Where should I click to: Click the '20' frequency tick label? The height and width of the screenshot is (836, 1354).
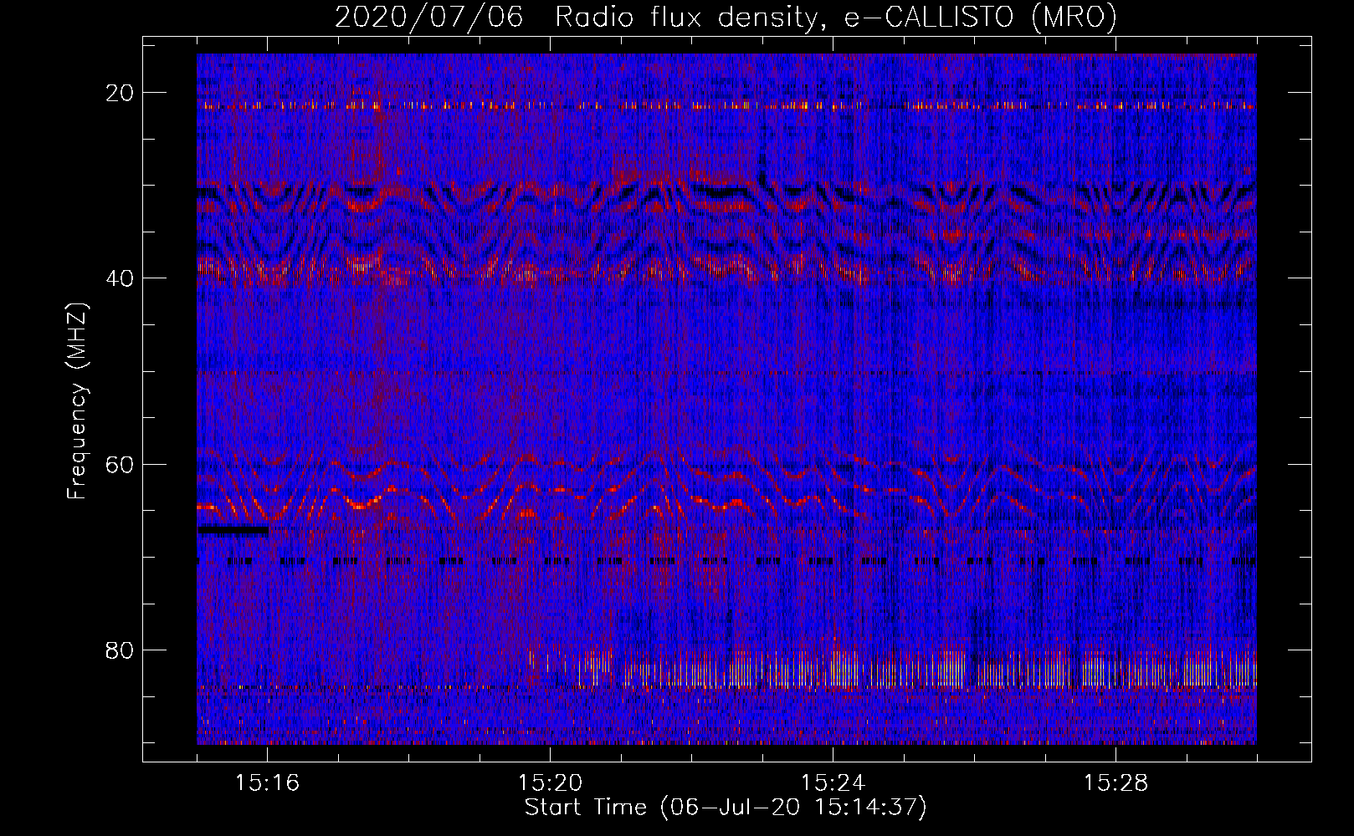[x=121, y=93]
